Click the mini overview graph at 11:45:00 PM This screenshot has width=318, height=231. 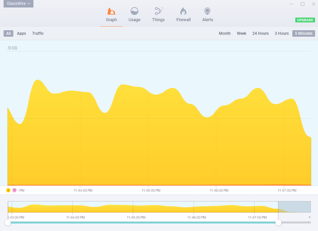[133, 207]
